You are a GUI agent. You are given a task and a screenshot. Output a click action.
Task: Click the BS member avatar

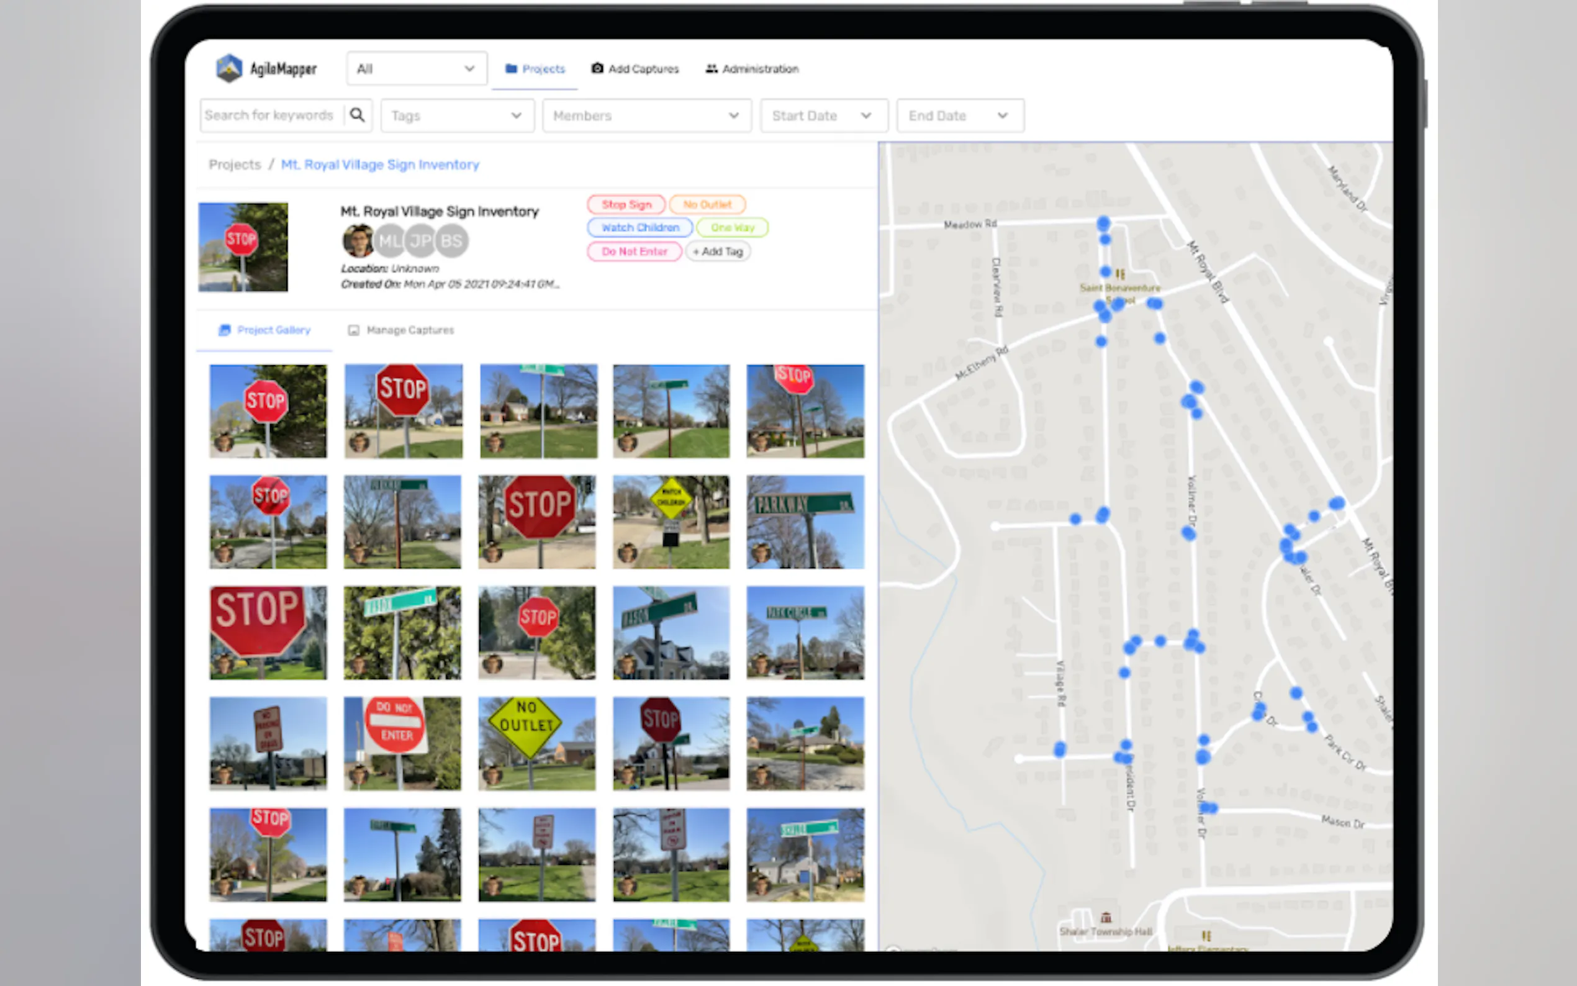452,242
